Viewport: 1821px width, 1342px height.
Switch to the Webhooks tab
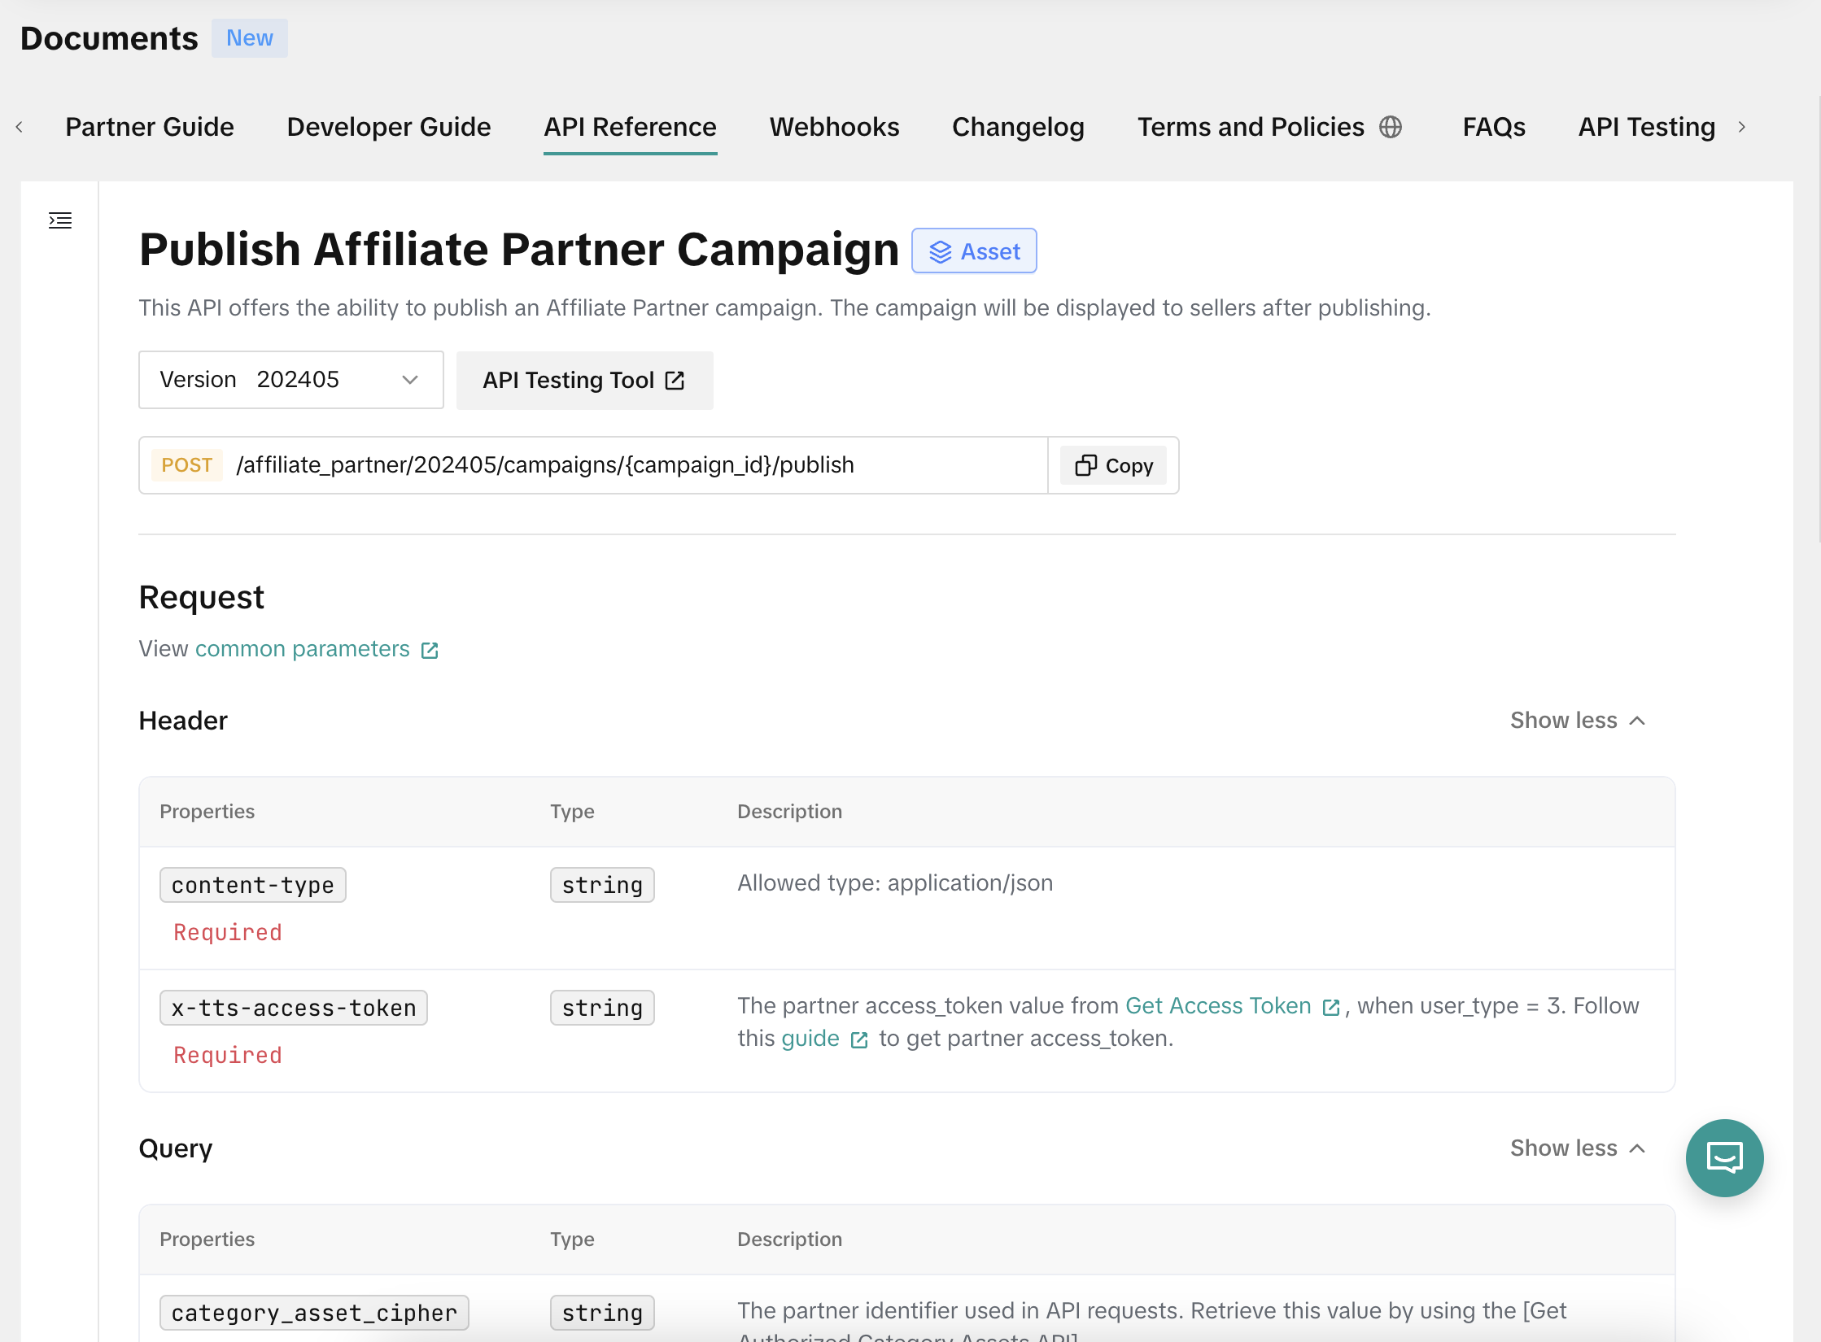[834, 127]
